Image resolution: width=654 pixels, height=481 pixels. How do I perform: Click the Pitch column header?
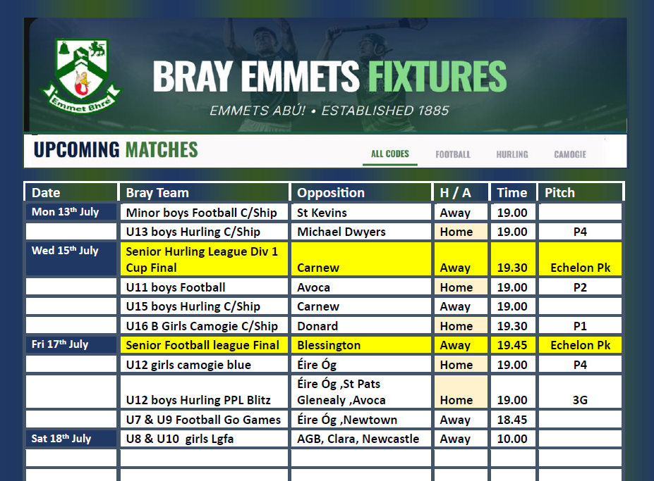[x=580, y=192]
